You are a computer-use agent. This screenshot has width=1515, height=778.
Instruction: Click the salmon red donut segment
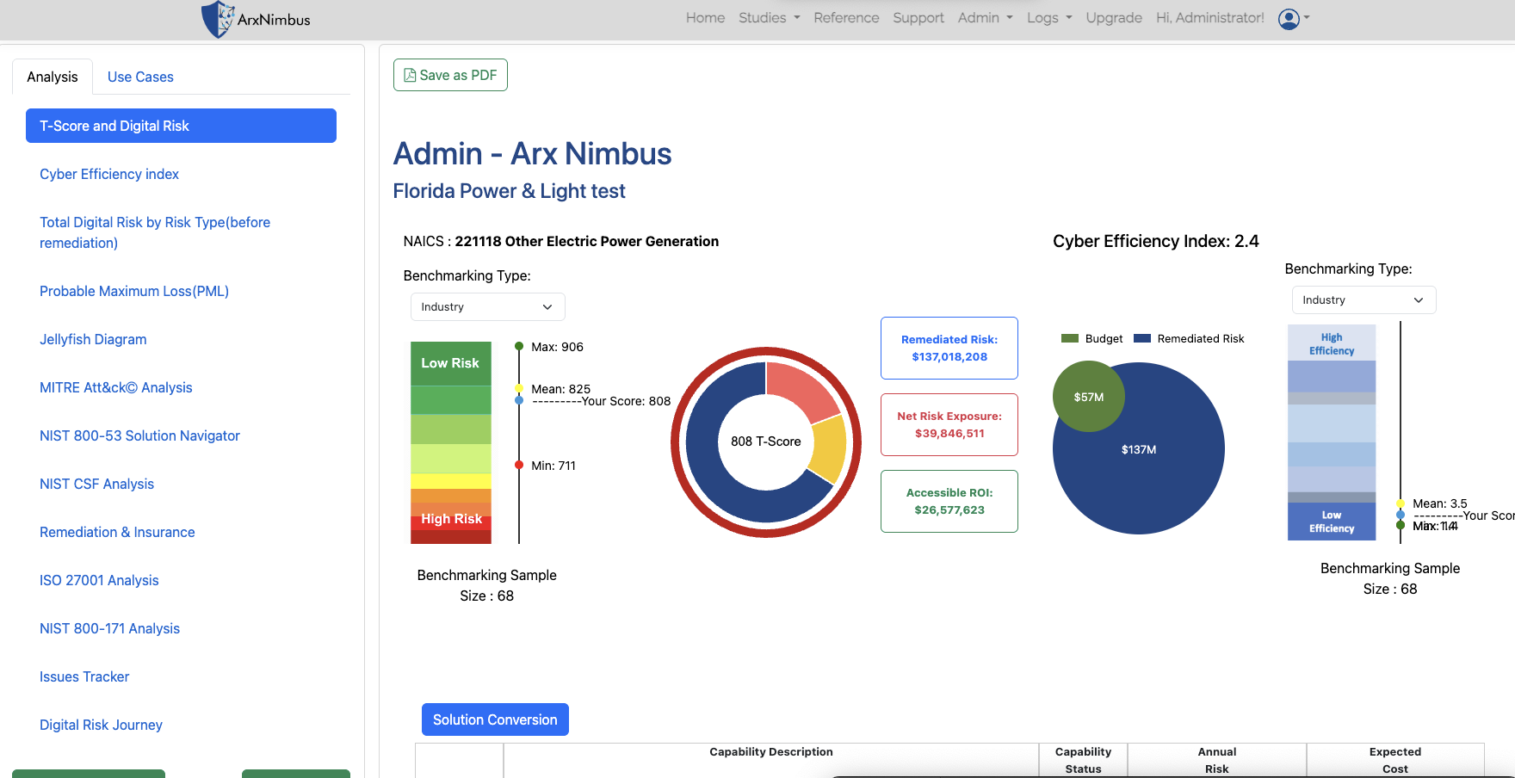coord(801,390)
